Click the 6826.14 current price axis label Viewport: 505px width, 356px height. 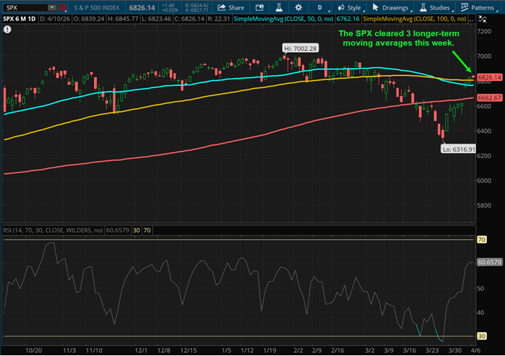point(490,77)
